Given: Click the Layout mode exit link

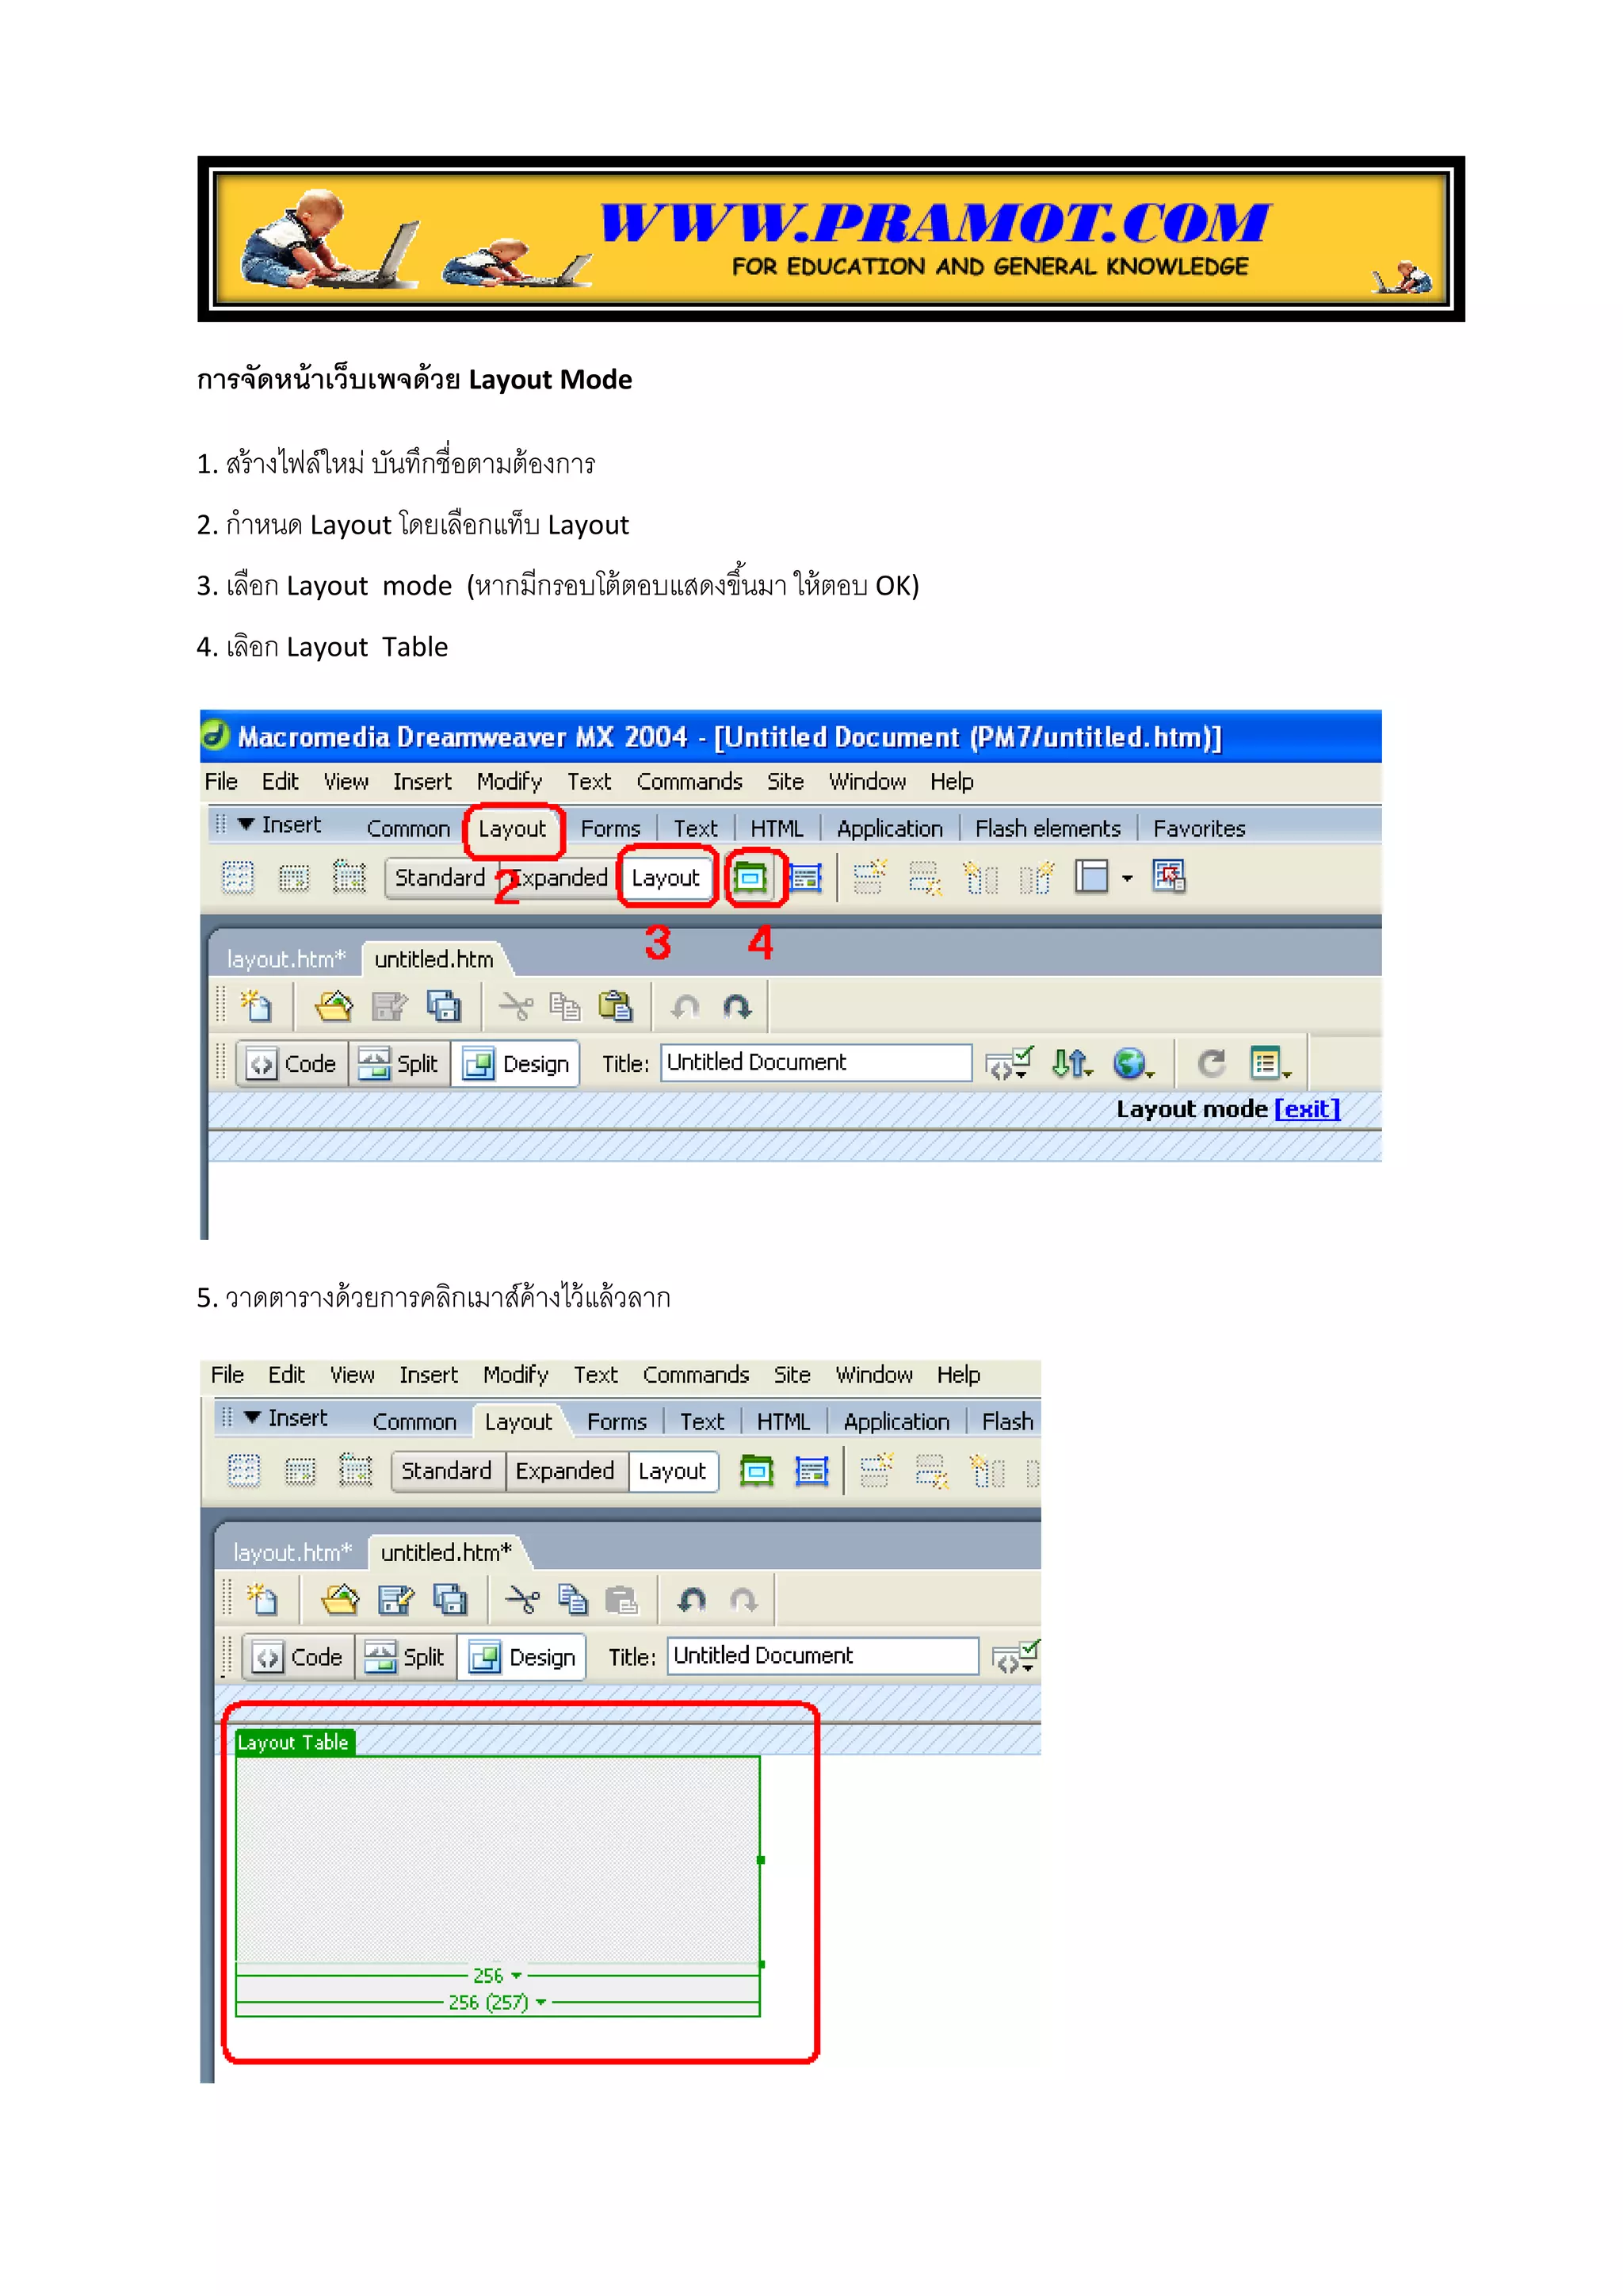Looking at the screenshot, I should 1306,1109.
